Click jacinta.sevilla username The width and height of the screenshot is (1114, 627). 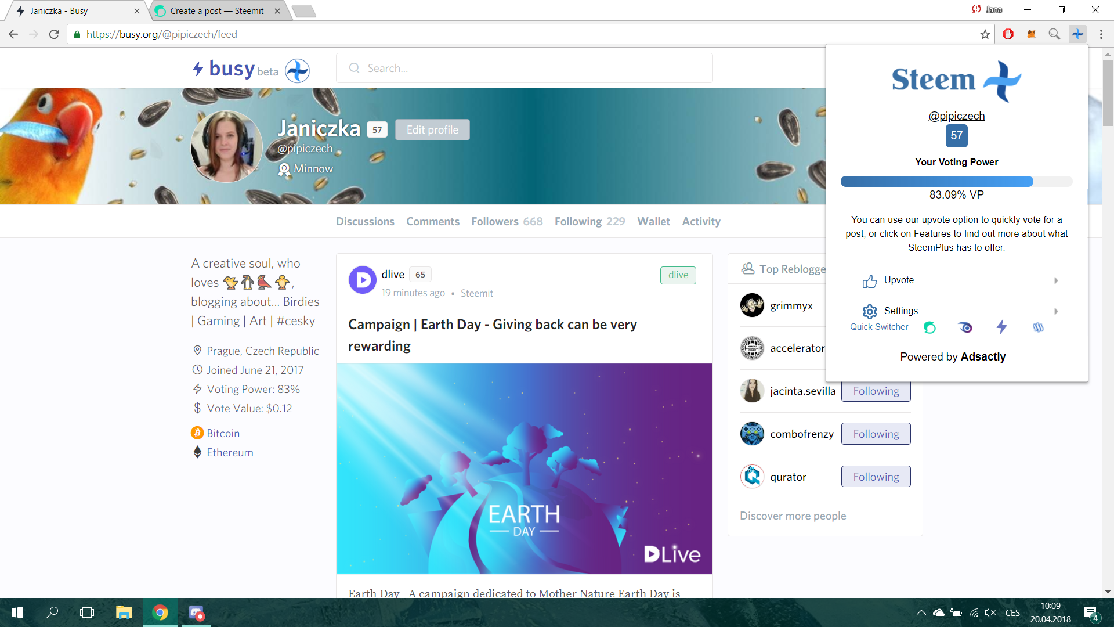802,391
